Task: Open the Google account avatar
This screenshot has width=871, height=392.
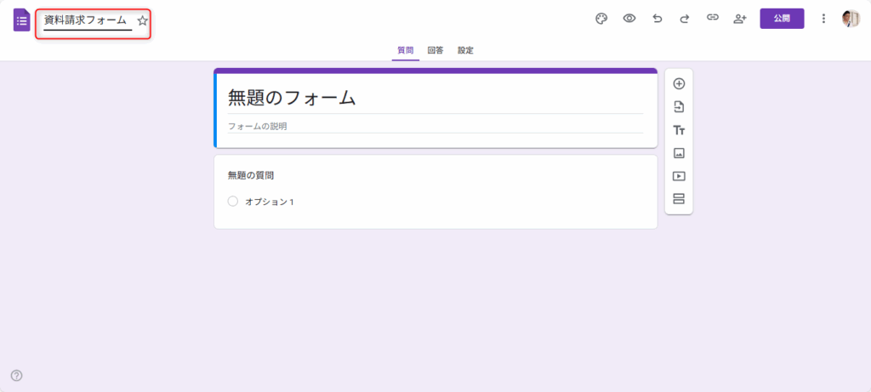Action: [851, 19]
